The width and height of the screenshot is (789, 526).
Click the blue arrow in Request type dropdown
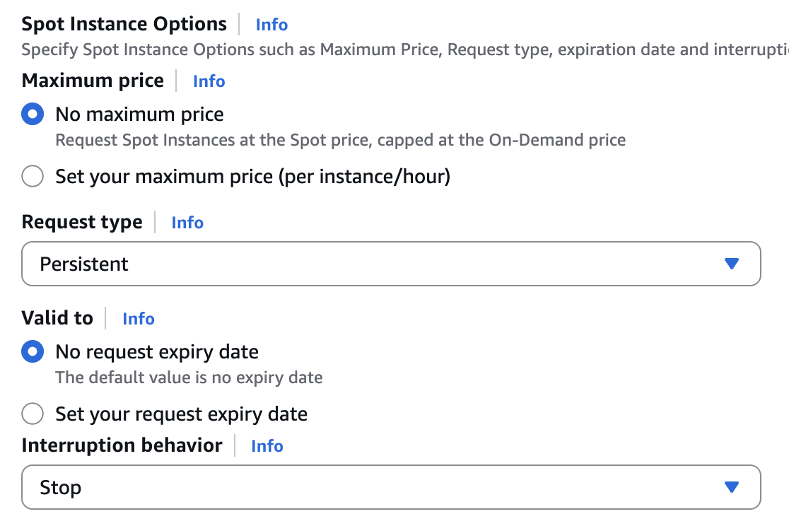pyautogui.click(x=732, y=264)
